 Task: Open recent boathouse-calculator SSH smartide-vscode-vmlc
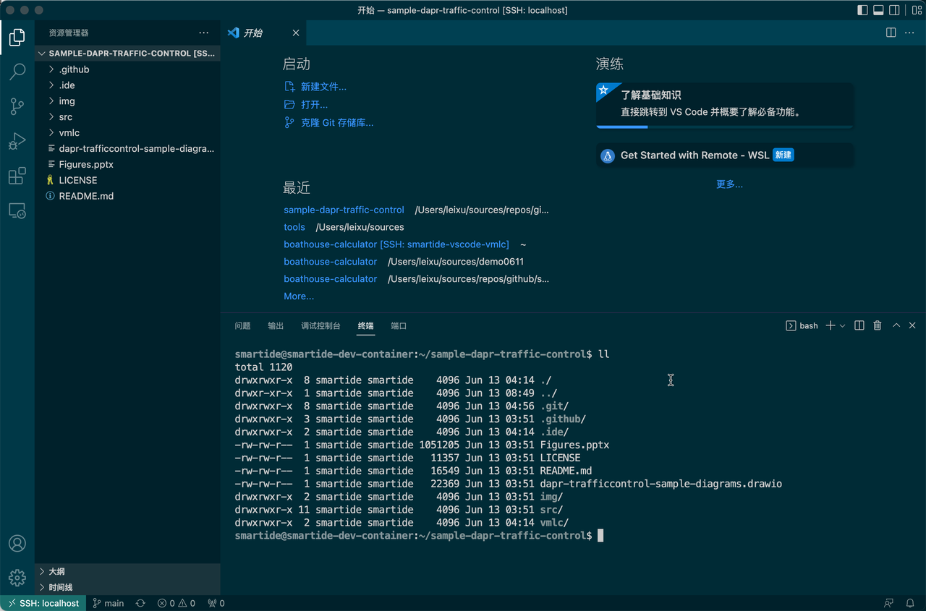[x=396, y=244]
